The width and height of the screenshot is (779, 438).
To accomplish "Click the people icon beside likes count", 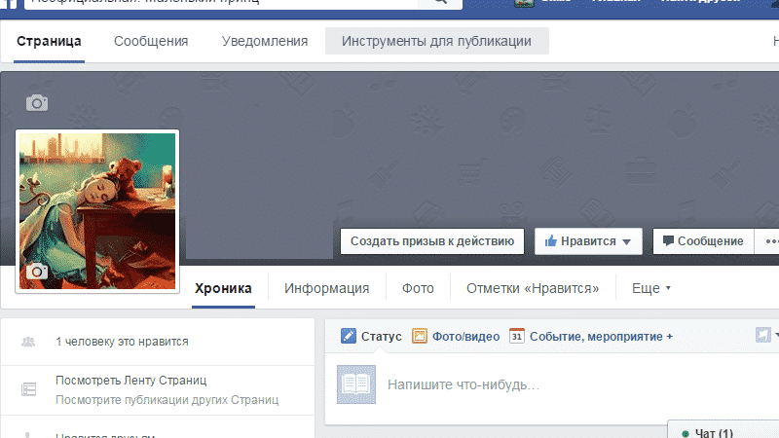I will tap(28, 342).
